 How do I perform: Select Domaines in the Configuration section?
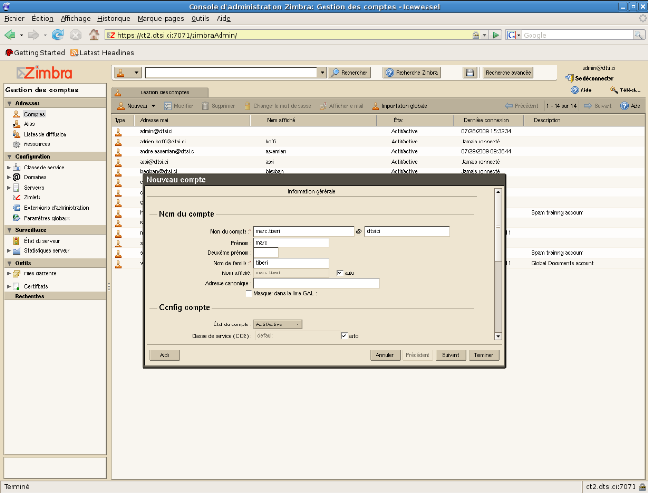coord(35,177)
